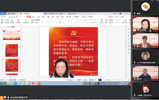Click the slide sorter view icon

93,80
